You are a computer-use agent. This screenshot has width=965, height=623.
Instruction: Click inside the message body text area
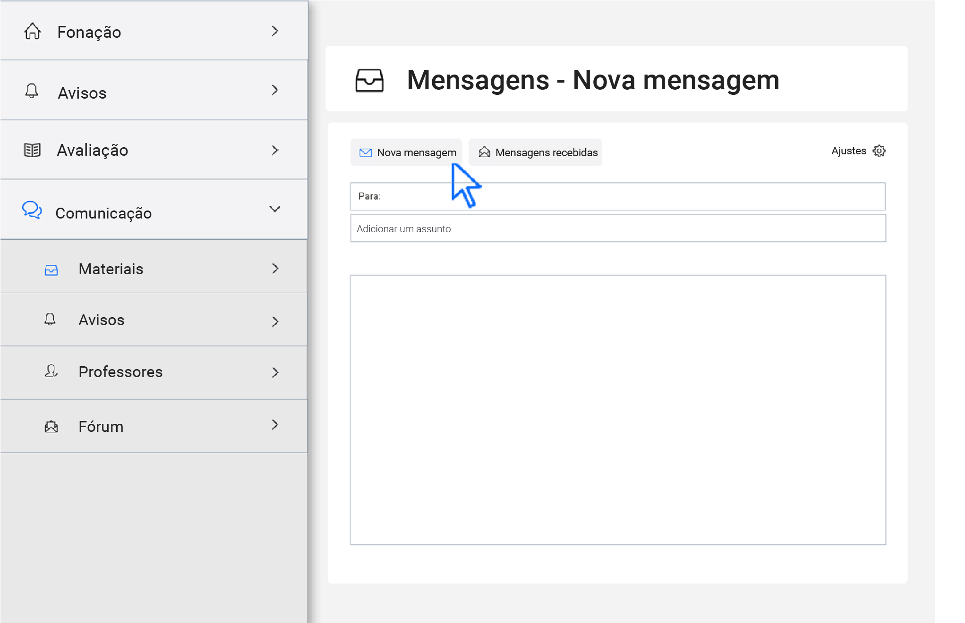[618, 410]
